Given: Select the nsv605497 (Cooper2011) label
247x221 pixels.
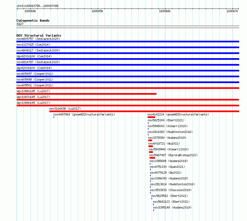Looking at the screenshot, I should click(x=35, y=74).
